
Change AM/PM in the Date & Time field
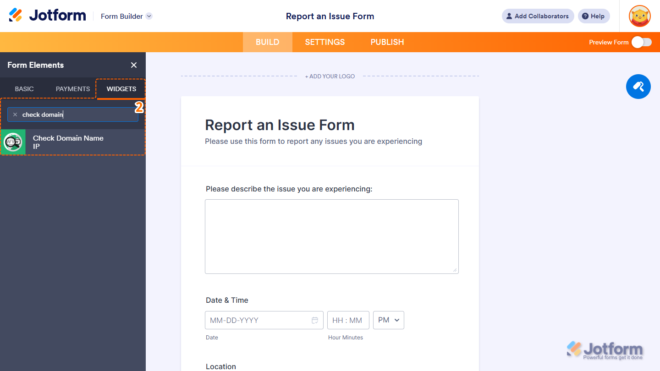pos(388,320)
